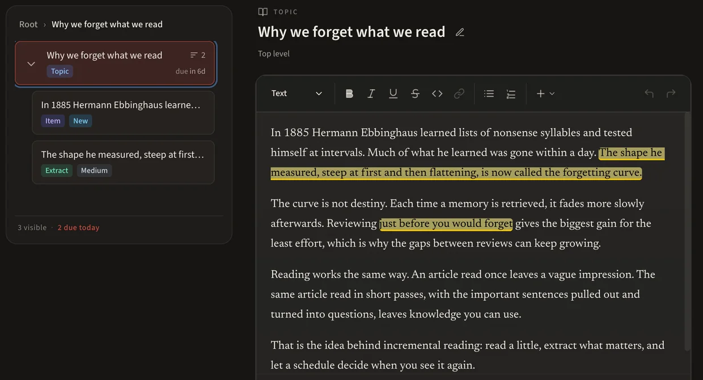The height and width of the screenshot is (380, 703).
Task: Click the undo arrow
Action: (x=649, y=94)
